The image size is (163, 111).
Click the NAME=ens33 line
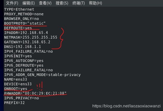pyautogui.click(x=15, y=79)
